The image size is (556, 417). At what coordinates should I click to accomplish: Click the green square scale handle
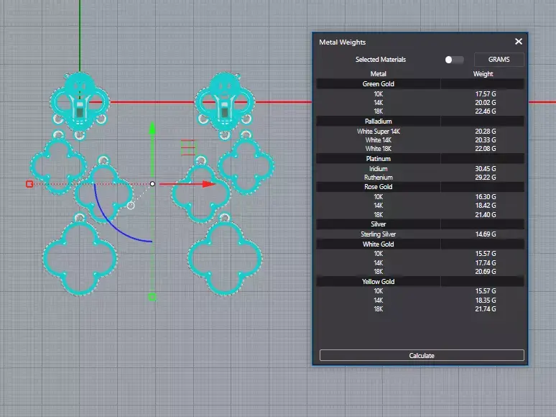click(x=152, y=297)
